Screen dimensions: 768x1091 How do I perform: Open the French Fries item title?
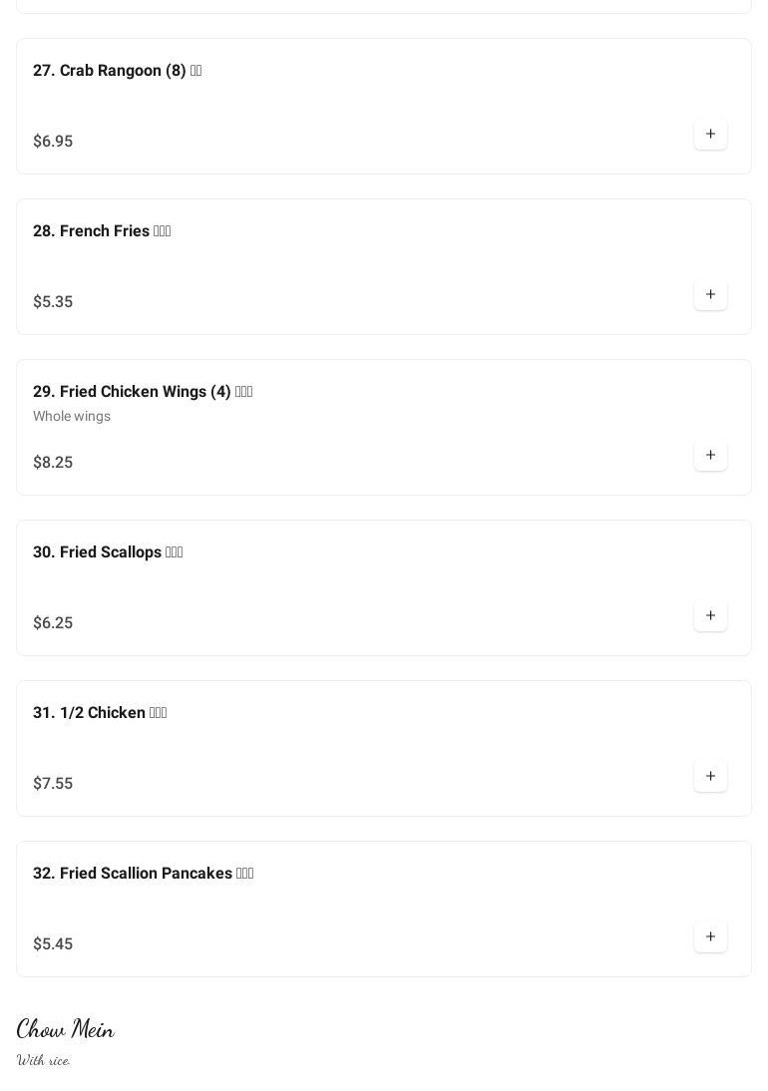tap(102, 231)
